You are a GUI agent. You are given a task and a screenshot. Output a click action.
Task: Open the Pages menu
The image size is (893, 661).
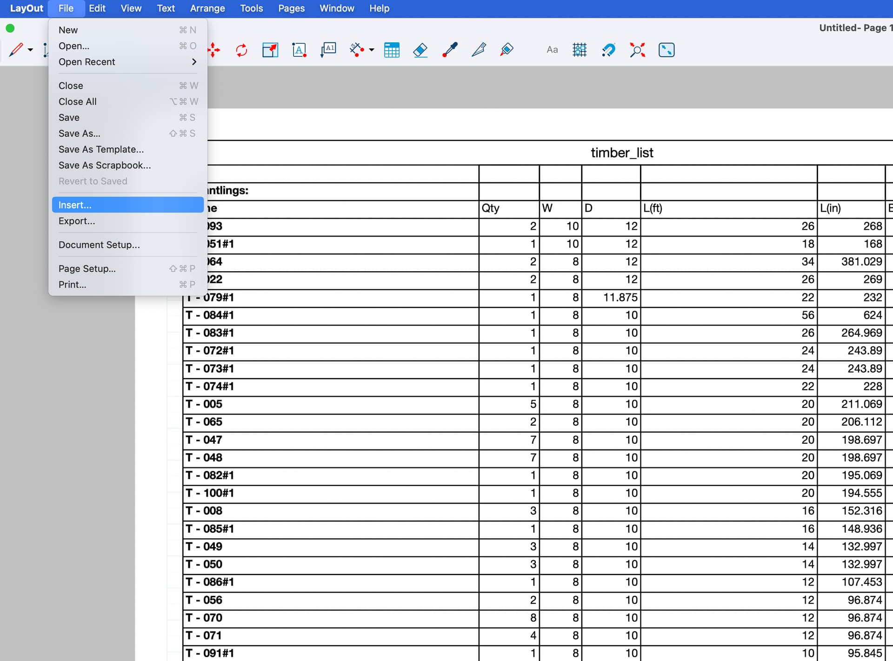(292, 8)
